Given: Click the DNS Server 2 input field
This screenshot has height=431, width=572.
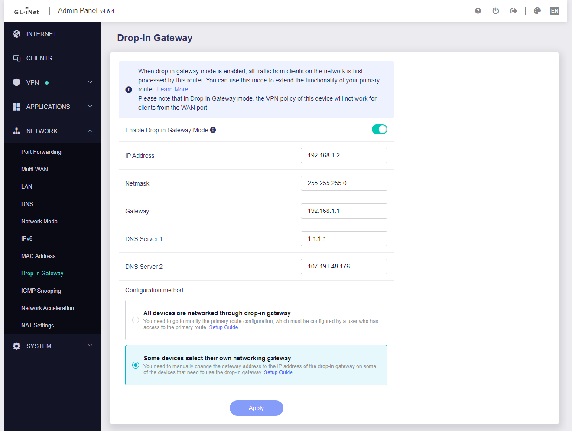Looking at the screenshot, I should 344,266.
